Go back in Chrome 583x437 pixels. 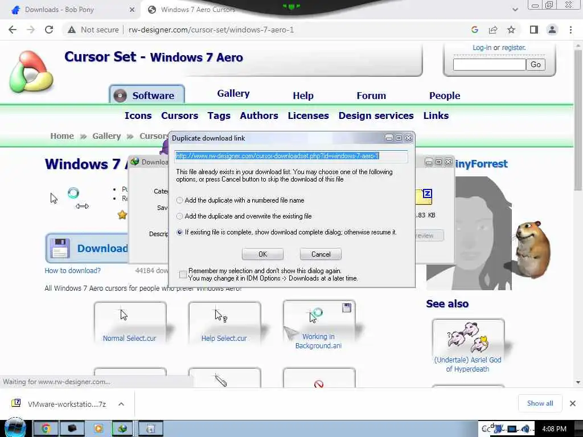pyautogui.click(x=13, y=30)
